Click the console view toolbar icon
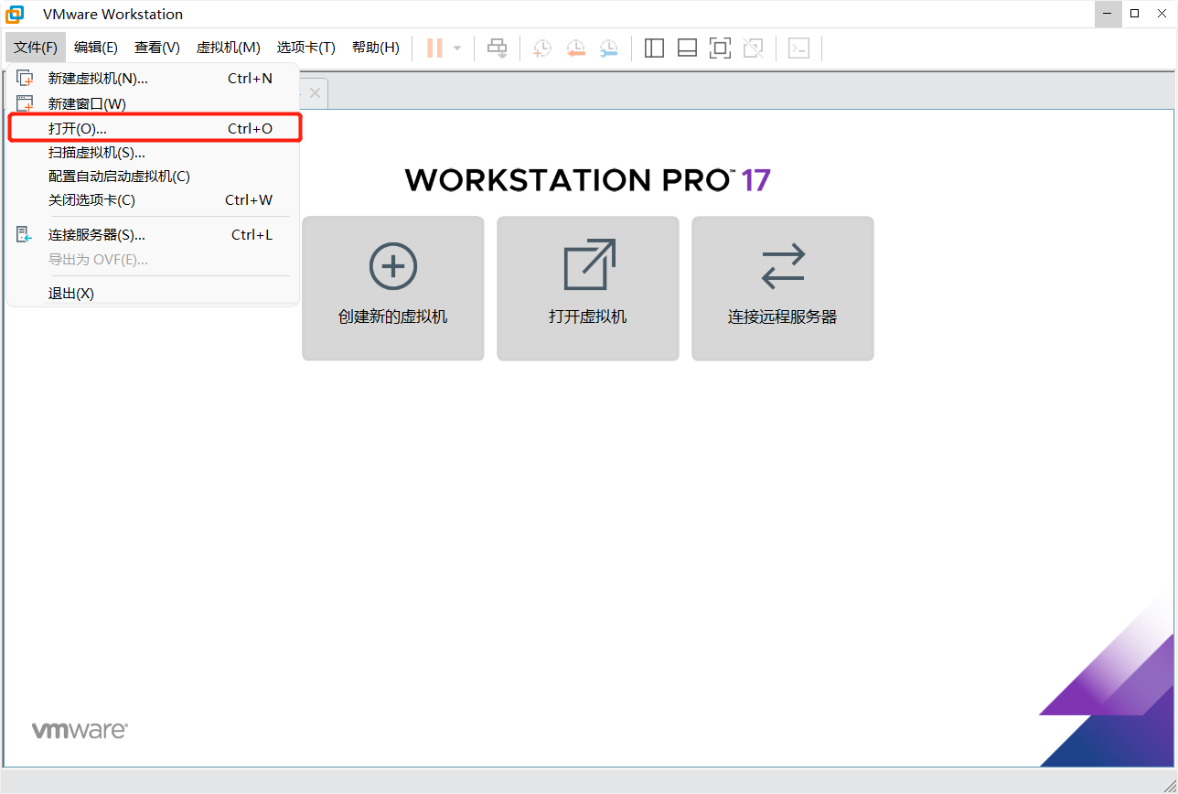This screenshot has width=1178, height=794. [798, 48]
